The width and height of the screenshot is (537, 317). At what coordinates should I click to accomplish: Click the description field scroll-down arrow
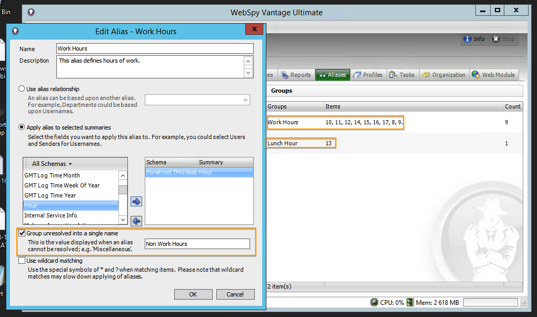(248, 73)
